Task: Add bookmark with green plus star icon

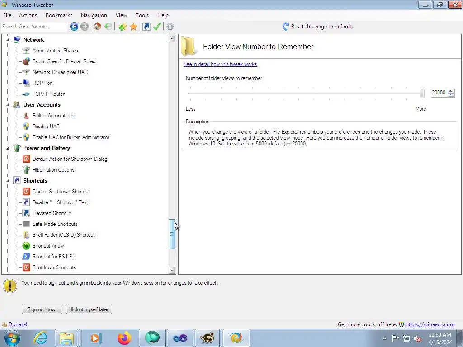Action: point(122,27)
